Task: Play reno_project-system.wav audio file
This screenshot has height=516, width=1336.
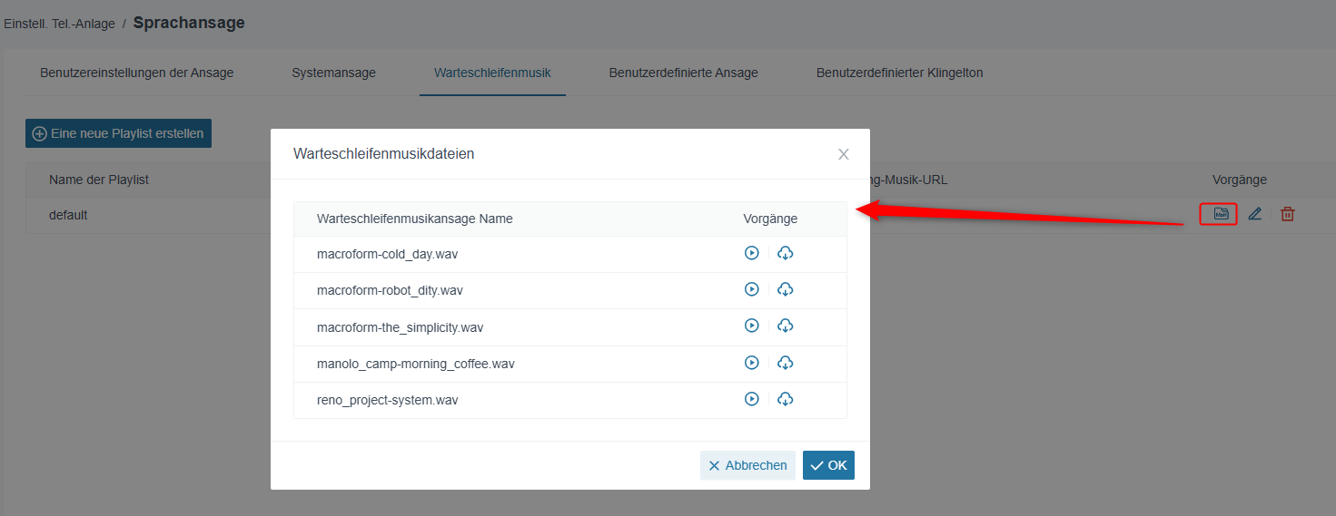Action: point(752,399)
